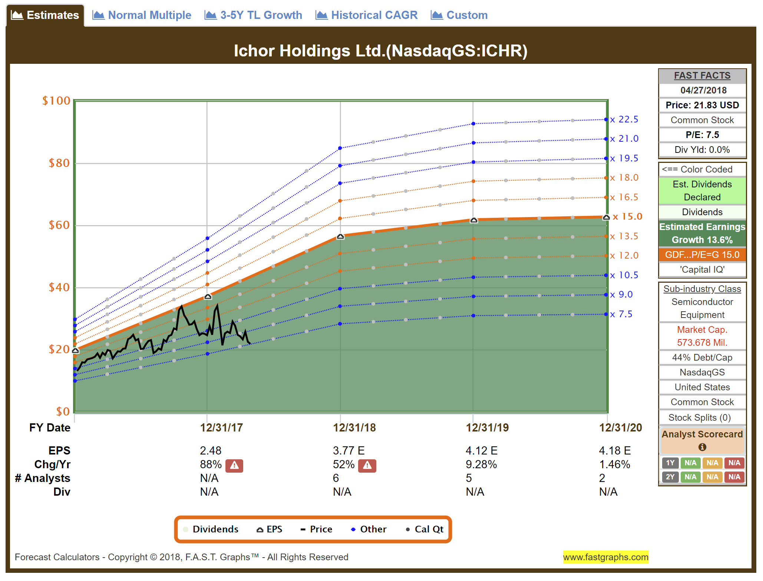Click the EPS triangle marker at 12/31/18
Image resolution: width=763 pixels, height=581 pixels.
click(x=340, y=236)
